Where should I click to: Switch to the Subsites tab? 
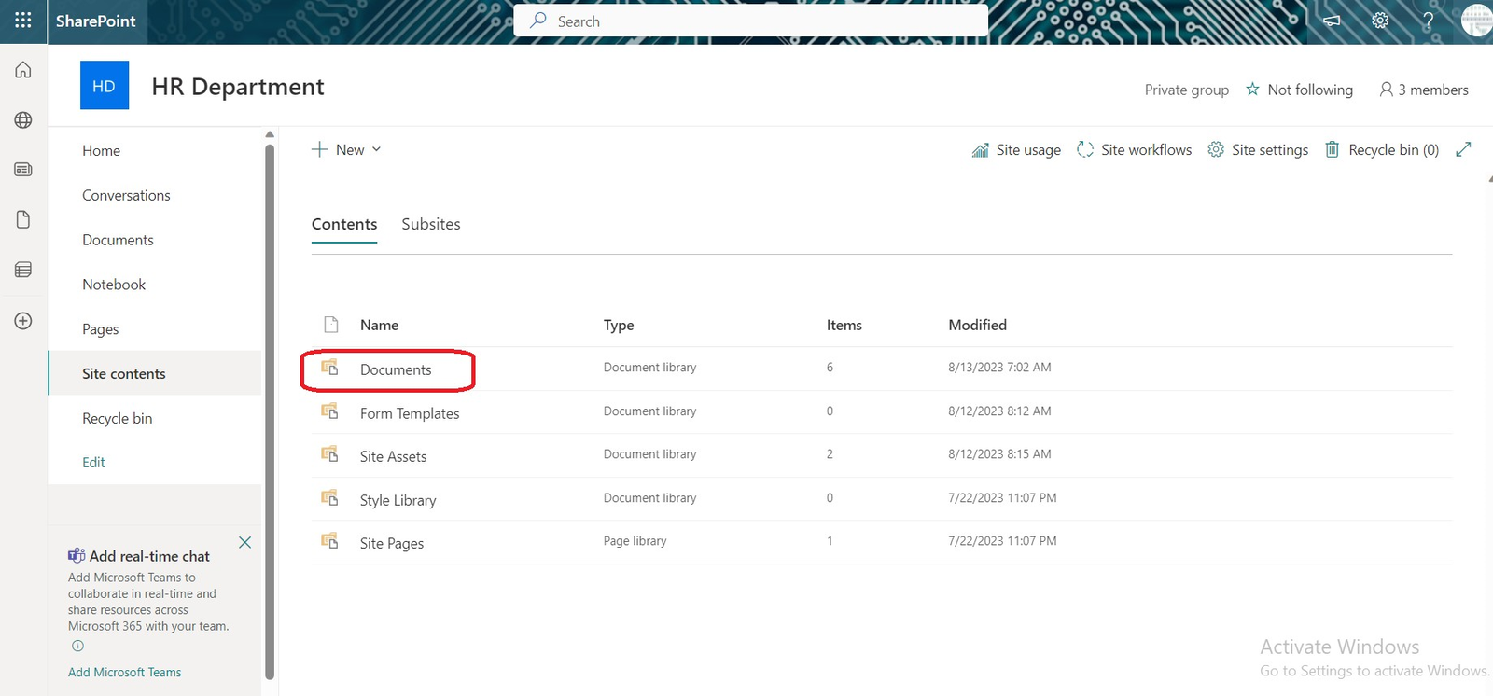pyautogui.click(x=430, y=224)
